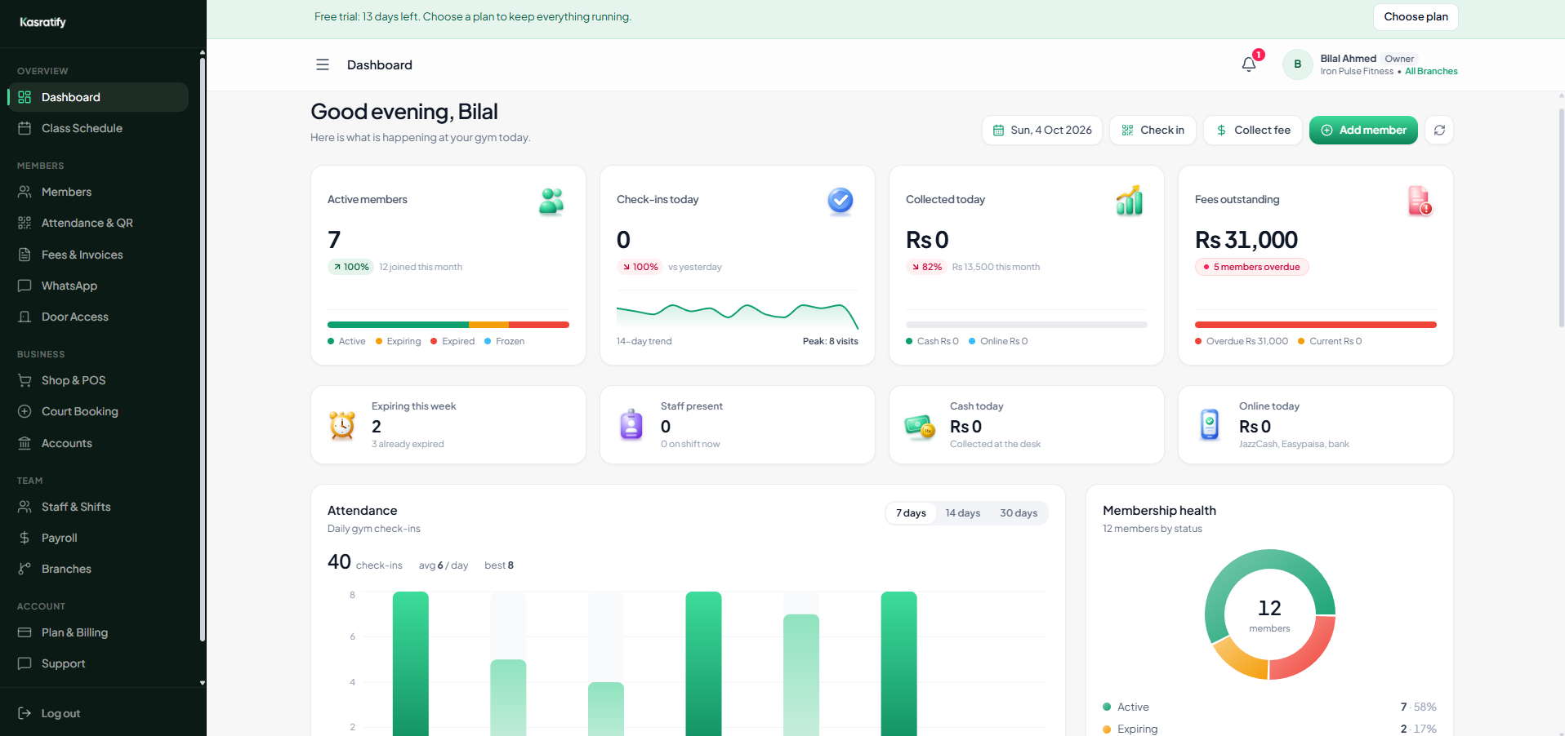Click the Fees & Invoices document icon

tap(25, 255)
